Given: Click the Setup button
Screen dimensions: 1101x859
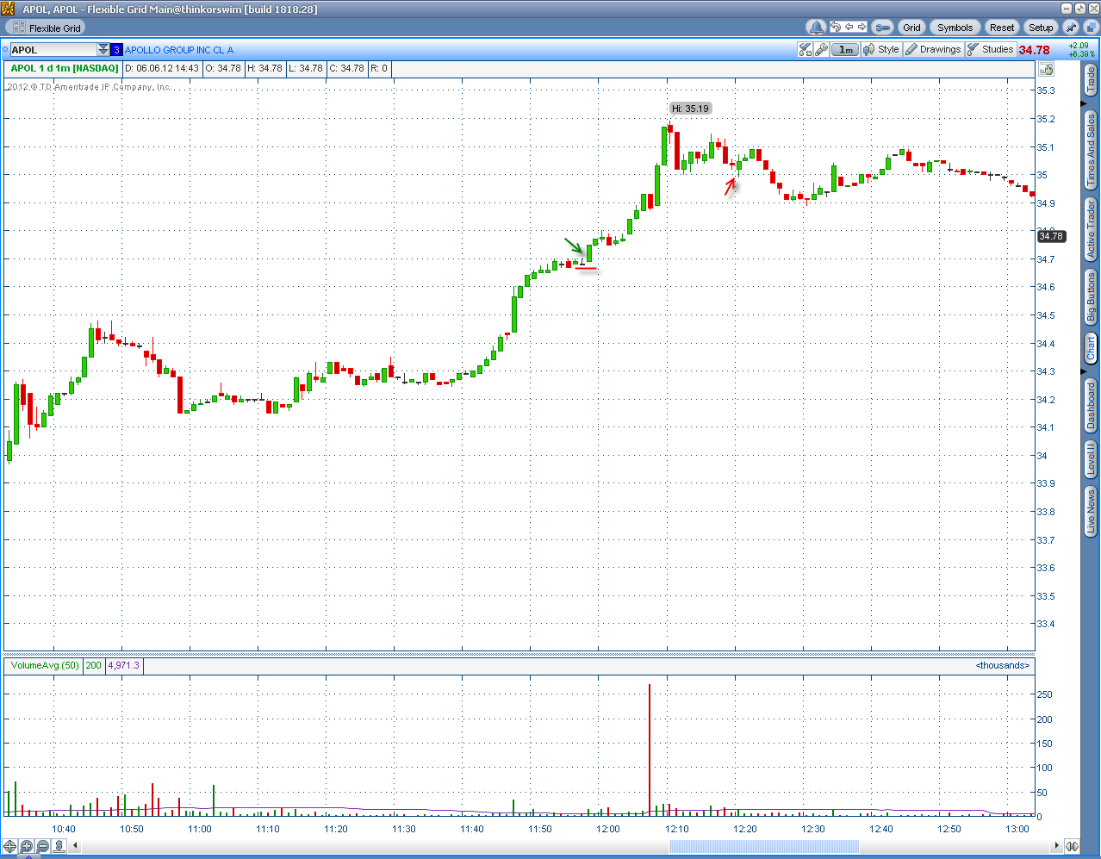Looking at the screenshot, I should [1041, 28].
